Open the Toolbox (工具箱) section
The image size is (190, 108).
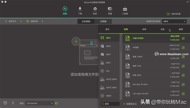point(125,11)
